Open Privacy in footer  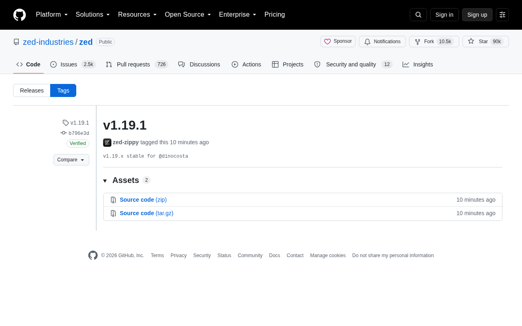[x=179, y=256]
